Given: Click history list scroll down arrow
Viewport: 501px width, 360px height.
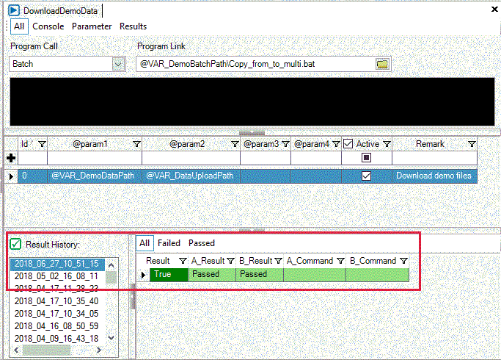Looking at the screenshot, I should [x=111, y=338].
